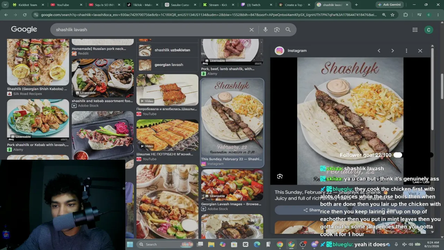Open the 'Шашлик НЕ ПОТРІБЕН' YouTube video thumbnail

tap(167, 135)
